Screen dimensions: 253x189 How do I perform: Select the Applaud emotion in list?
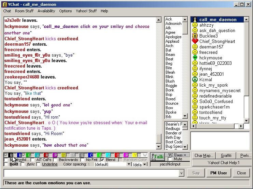click(x=172, y=41)
